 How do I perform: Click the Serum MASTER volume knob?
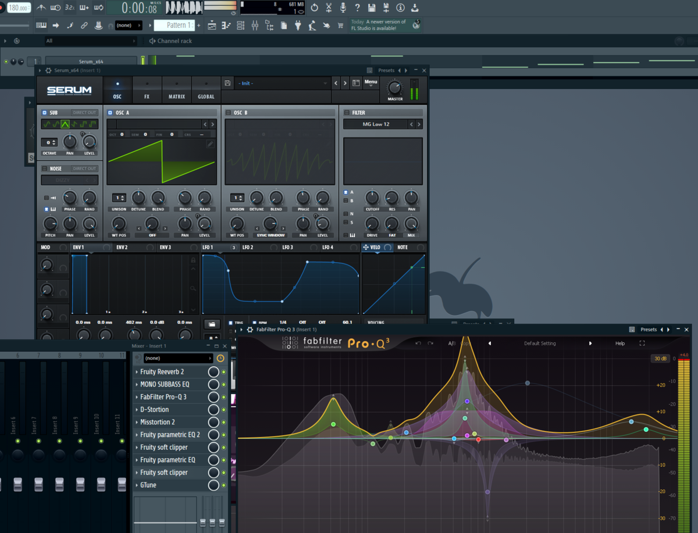point(395,88)
